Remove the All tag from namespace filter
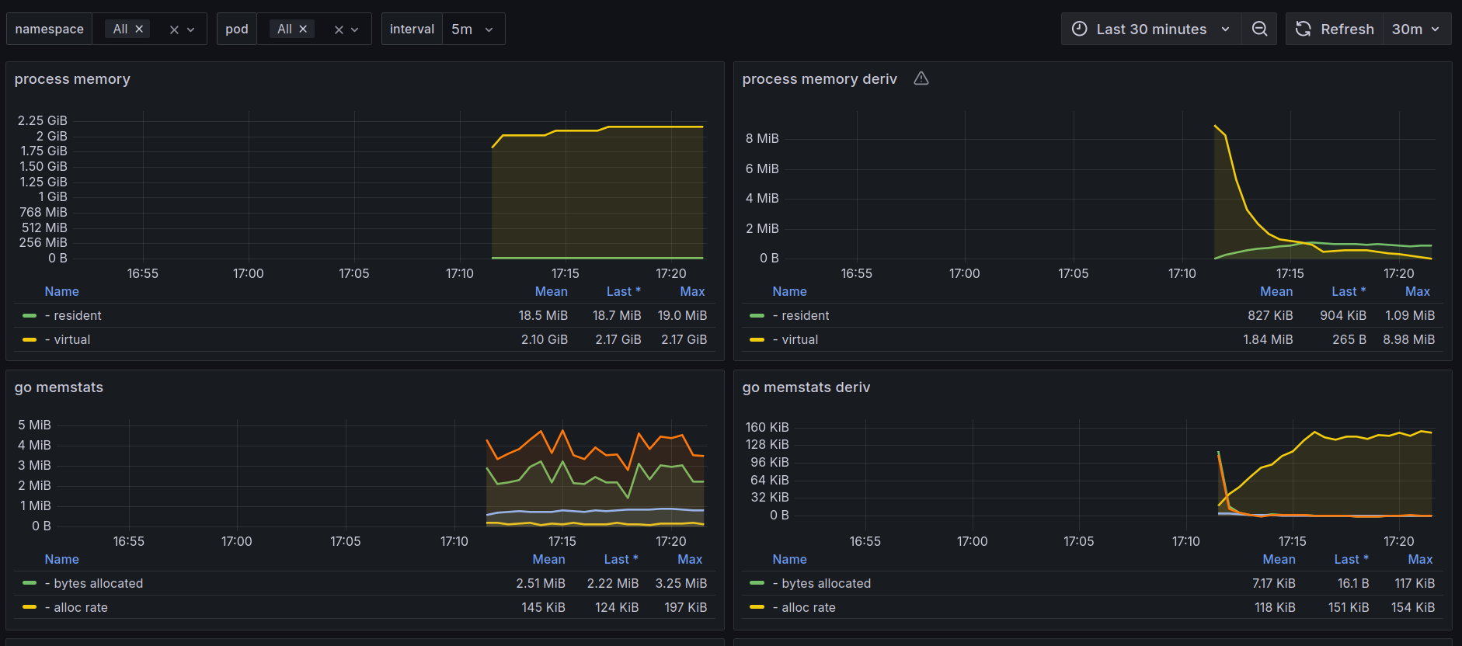Screen dimensions: 1462x646 tap(139, 29)
